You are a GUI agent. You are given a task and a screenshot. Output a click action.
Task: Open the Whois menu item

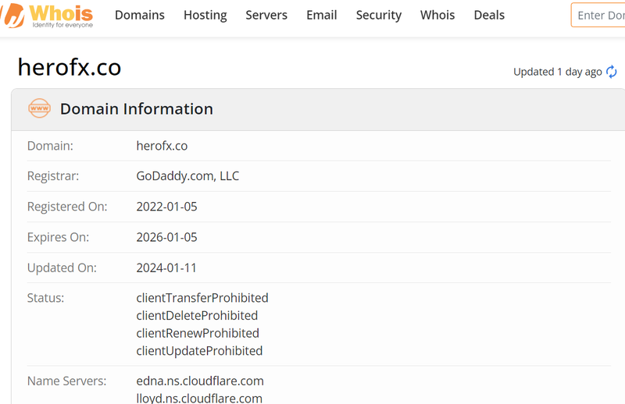(x=437, y=15)
